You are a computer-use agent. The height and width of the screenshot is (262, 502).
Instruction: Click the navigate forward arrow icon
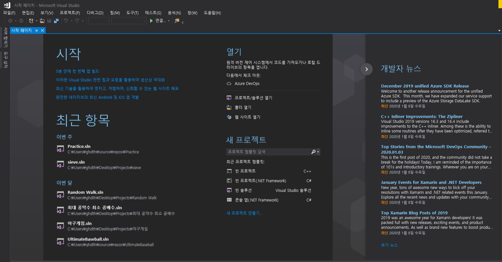(21, 21)
